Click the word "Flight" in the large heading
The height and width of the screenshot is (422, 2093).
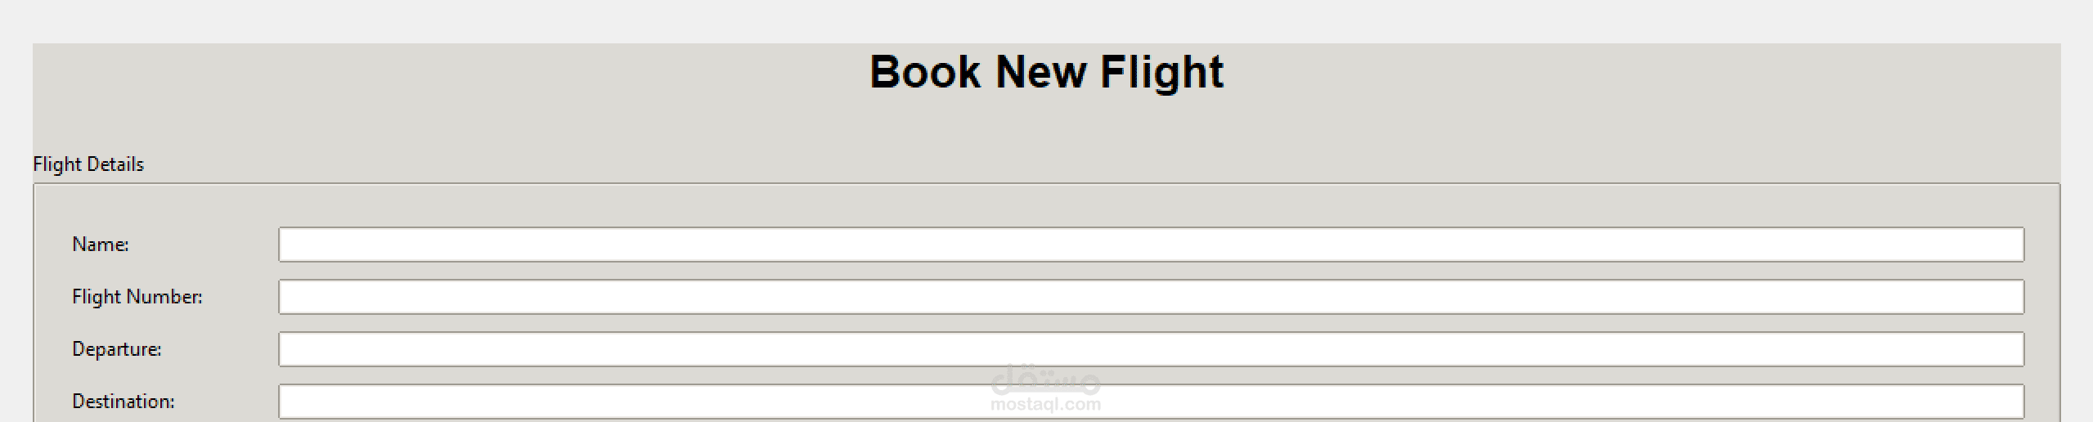(1161, 74)
